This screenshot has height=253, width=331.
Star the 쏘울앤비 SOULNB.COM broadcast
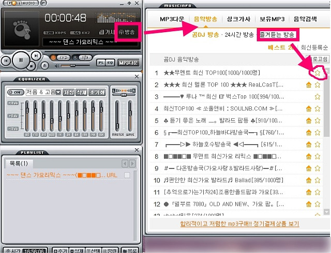click(x=318, y=109)
